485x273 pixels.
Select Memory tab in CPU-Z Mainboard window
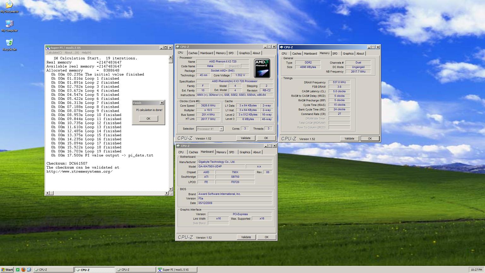pos(221,152)
